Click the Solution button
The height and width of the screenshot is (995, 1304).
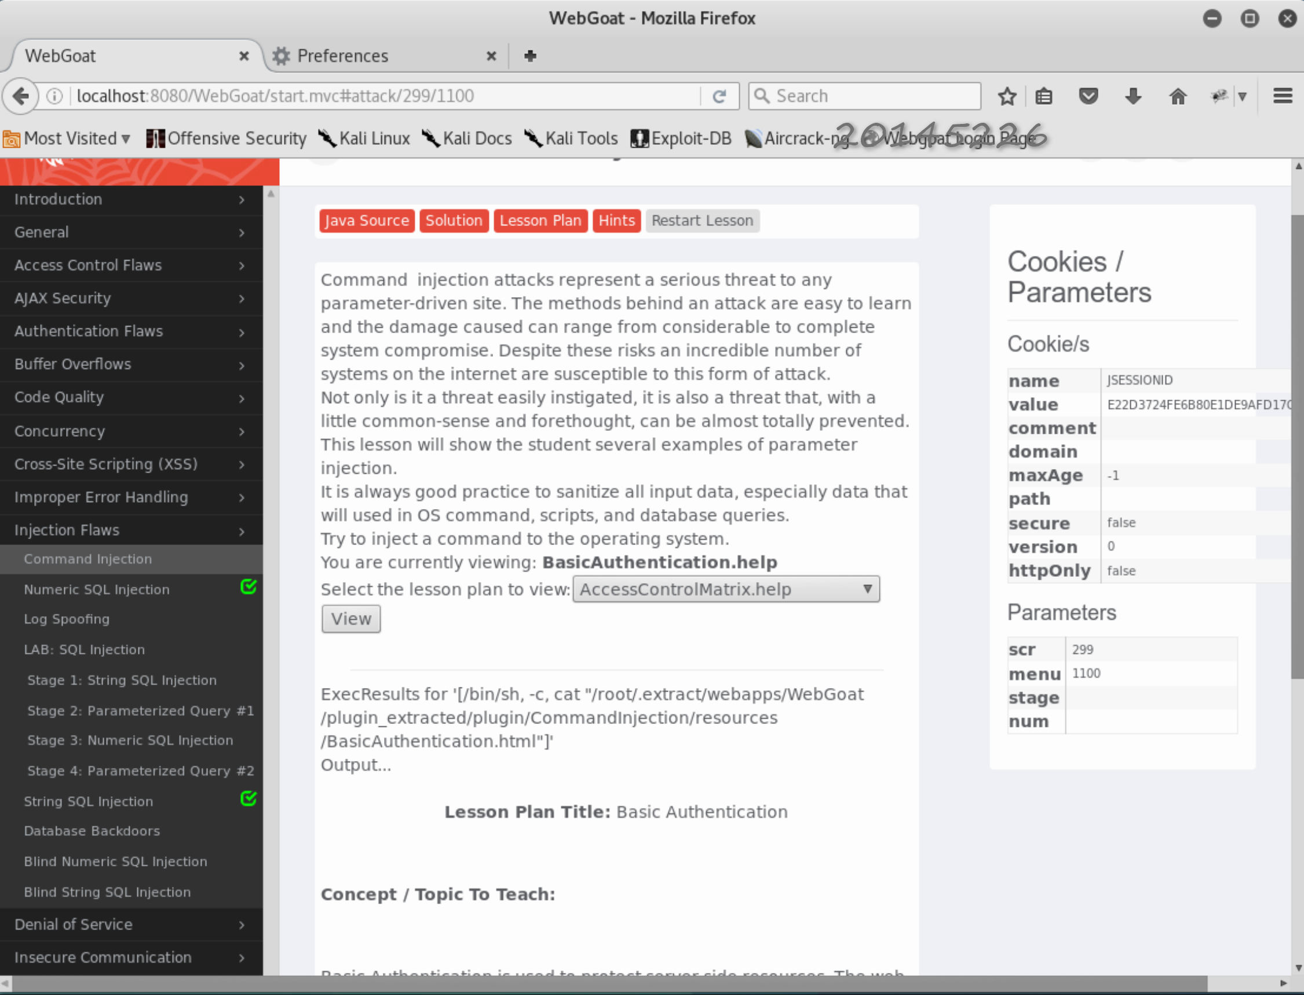[x=454, y=221]
